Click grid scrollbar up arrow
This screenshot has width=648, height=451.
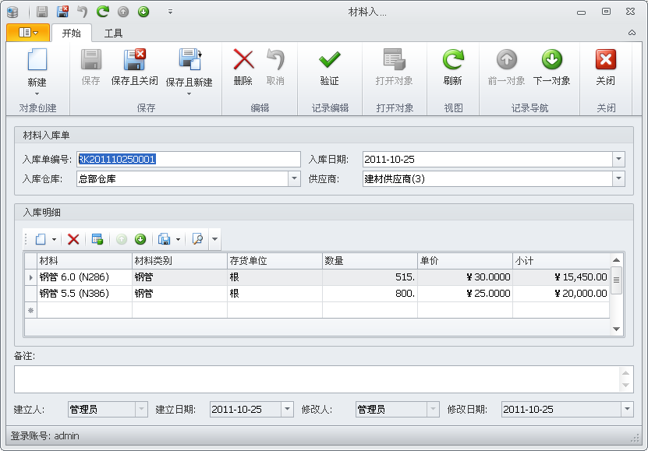616,260
